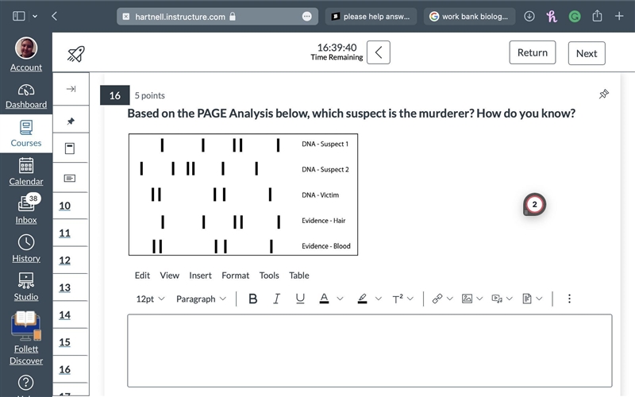This screenshot has height=397, width=635.
Task: Insert a document with document icon
Action: coord(527,299)
